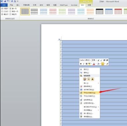Open 表格属性 (Table Properties) from context menu

90,117
